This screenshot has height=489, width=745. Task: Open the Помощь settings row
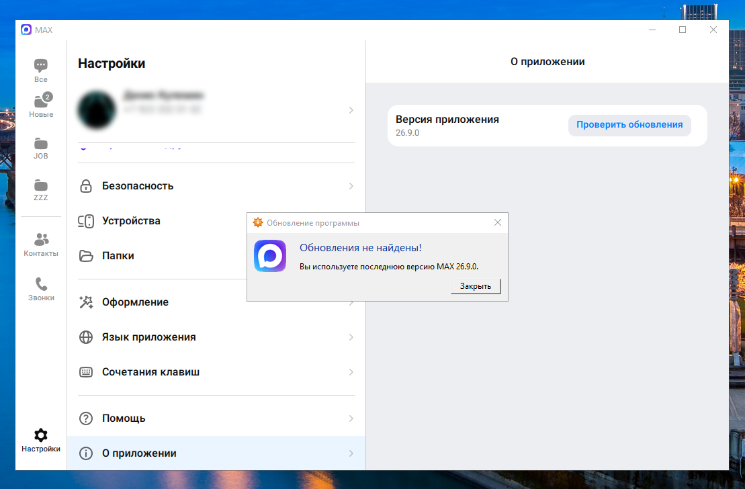click(x=216, y=418)
